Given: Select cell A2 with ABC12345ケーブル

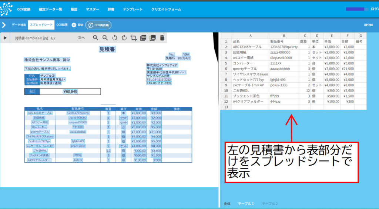Looking at the screenshot, I should coord(251,47).
